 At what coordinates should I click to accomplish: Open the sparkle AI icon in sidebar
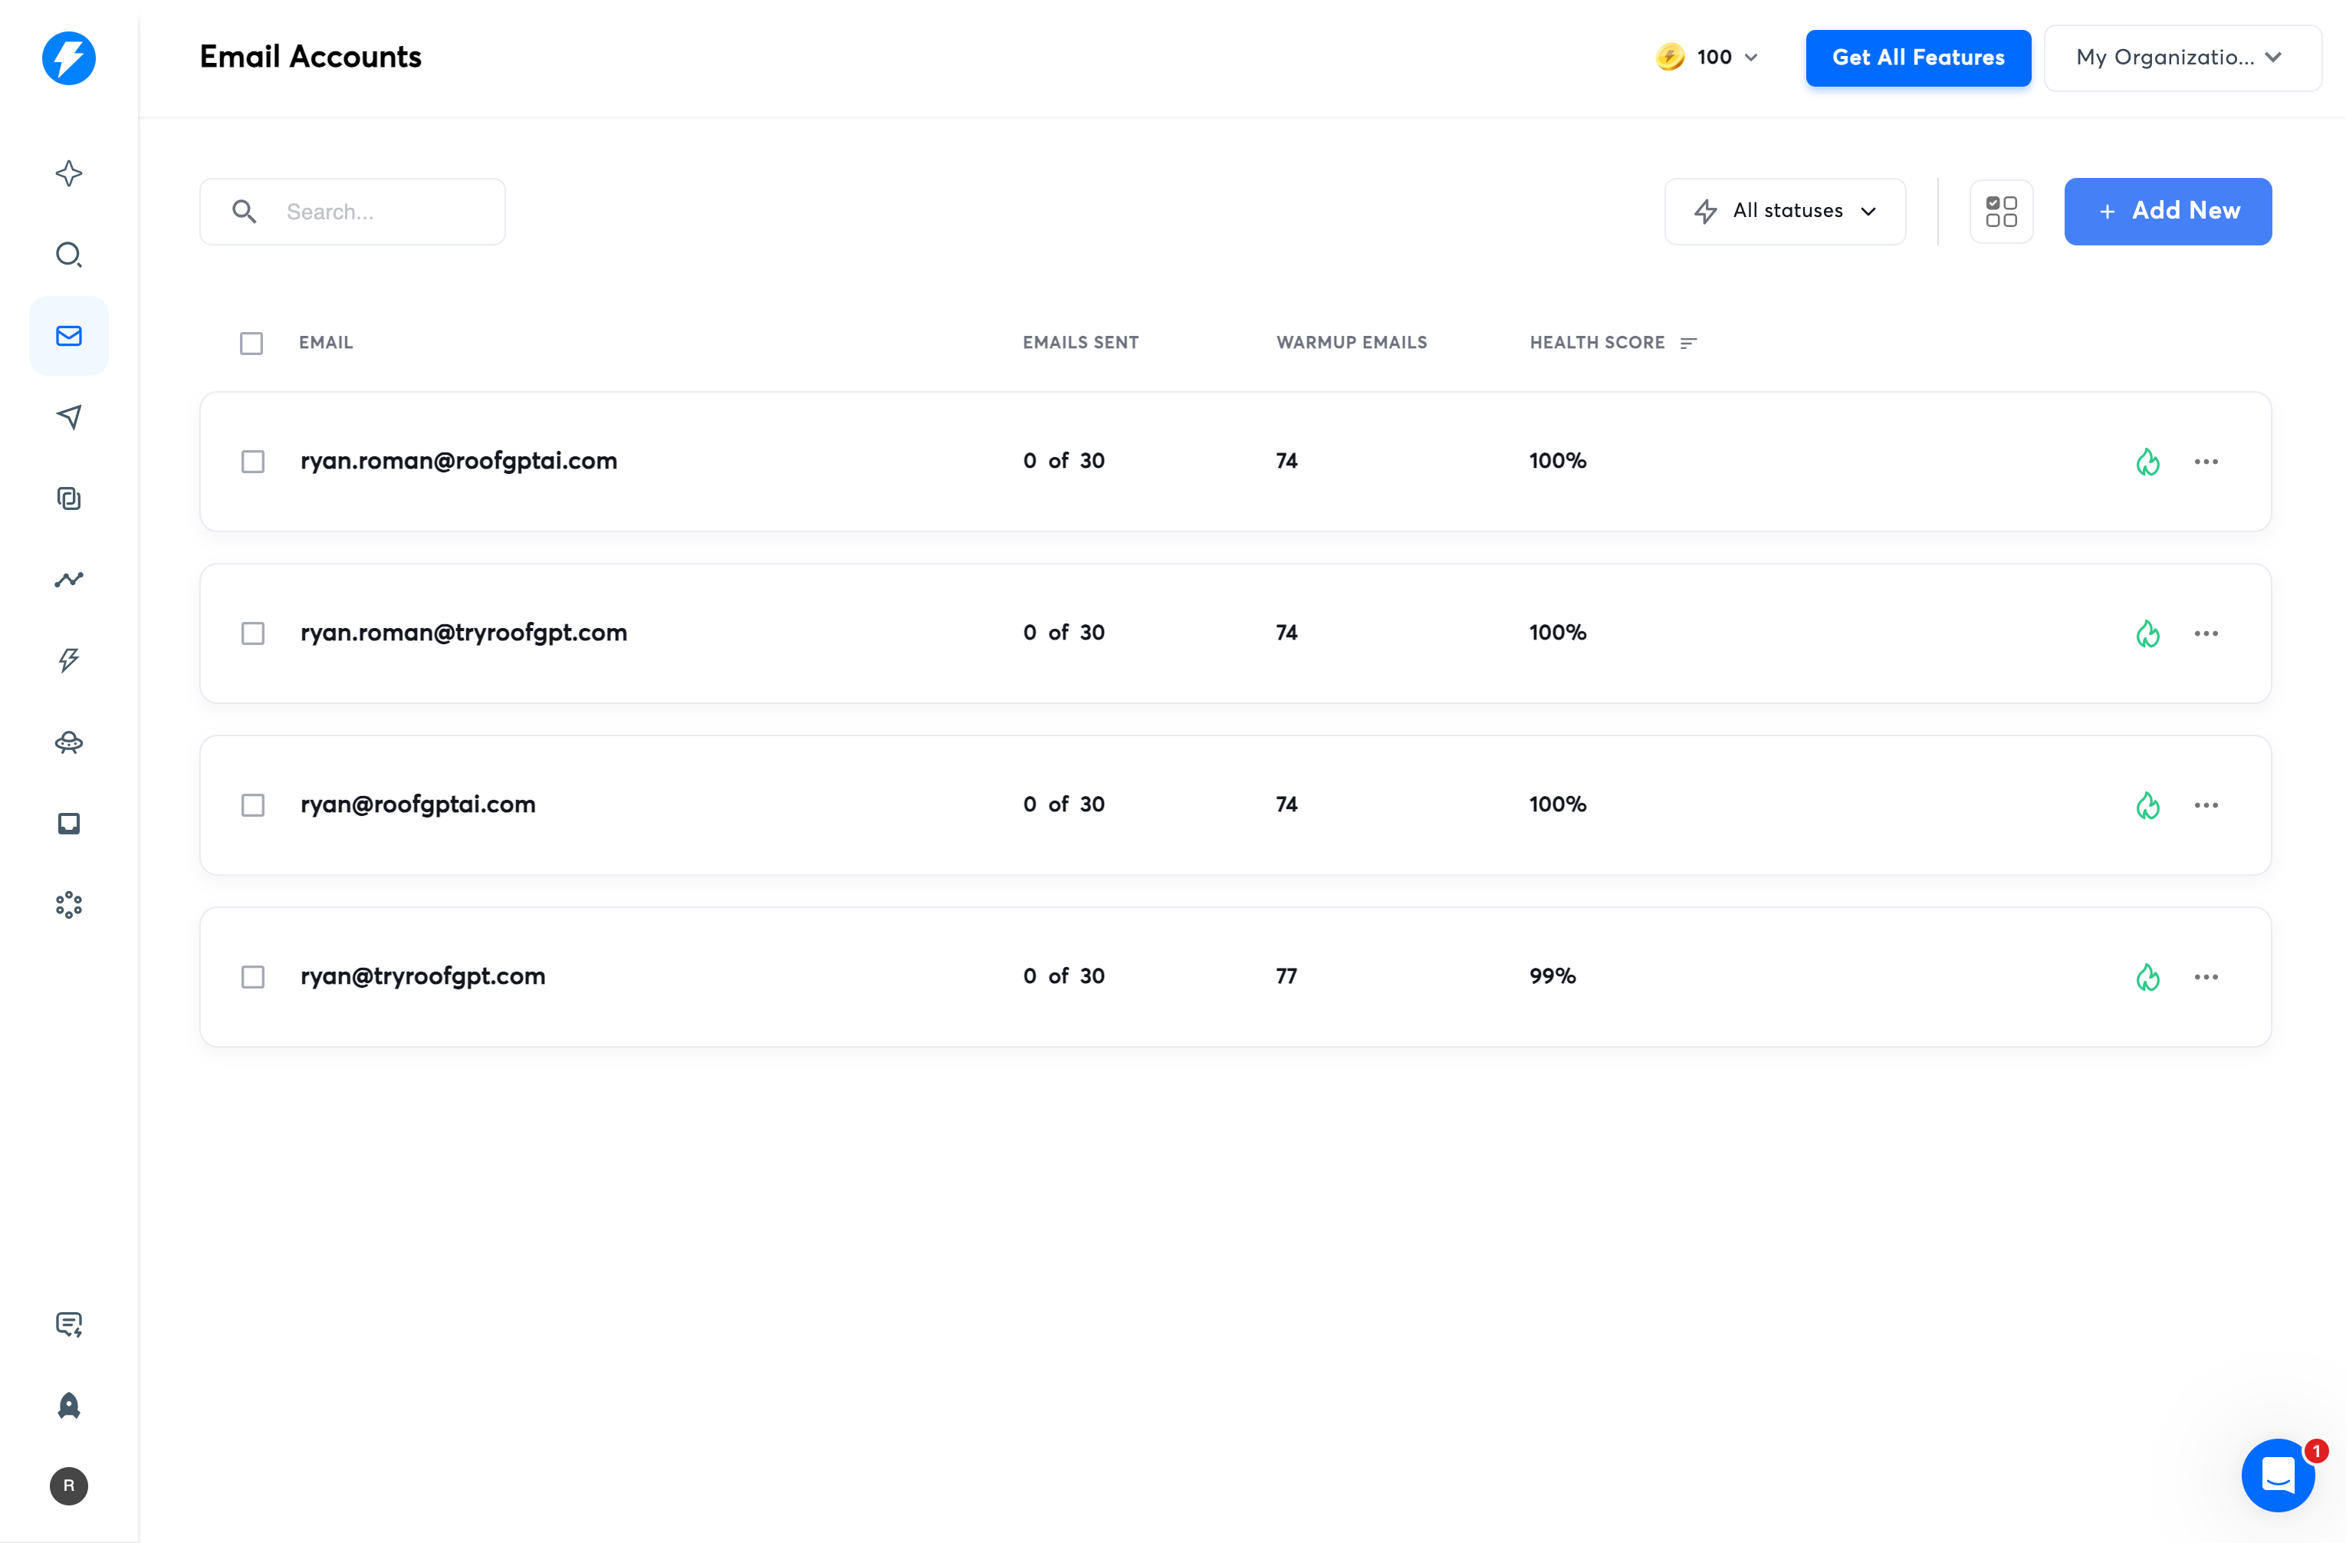(x=68, y=173)
